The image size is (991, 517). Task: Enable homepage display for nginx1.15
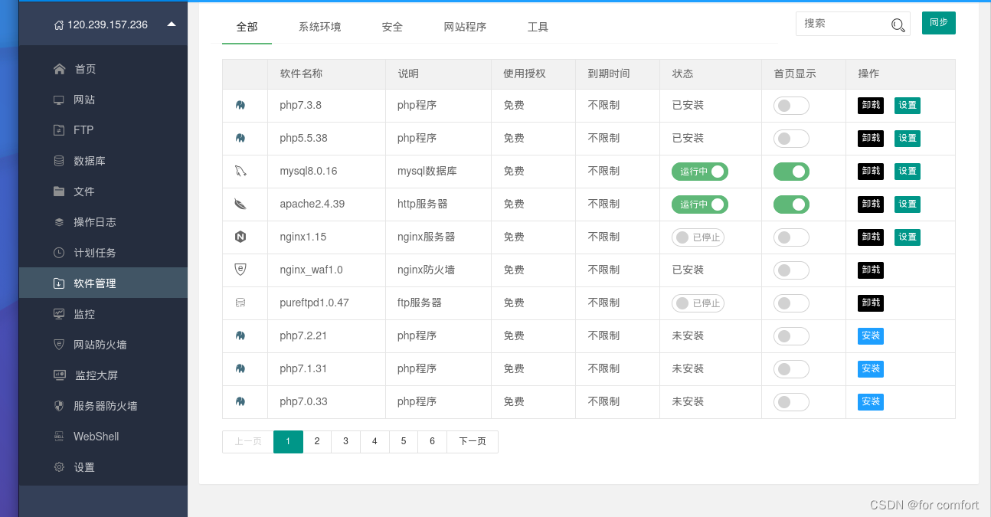coord(791,237)
